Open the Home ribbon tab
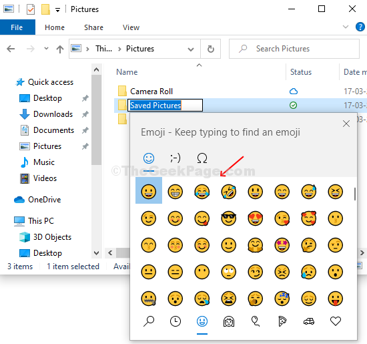The image size is (367, 344). [55, 27]
